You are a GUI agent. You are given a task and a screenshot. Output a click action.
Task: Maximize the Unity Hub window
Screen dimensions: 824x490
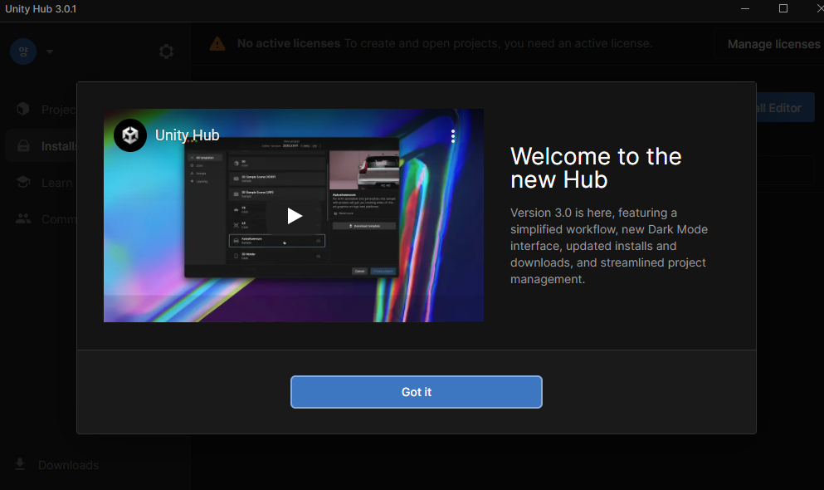click(x=783, y=8)
